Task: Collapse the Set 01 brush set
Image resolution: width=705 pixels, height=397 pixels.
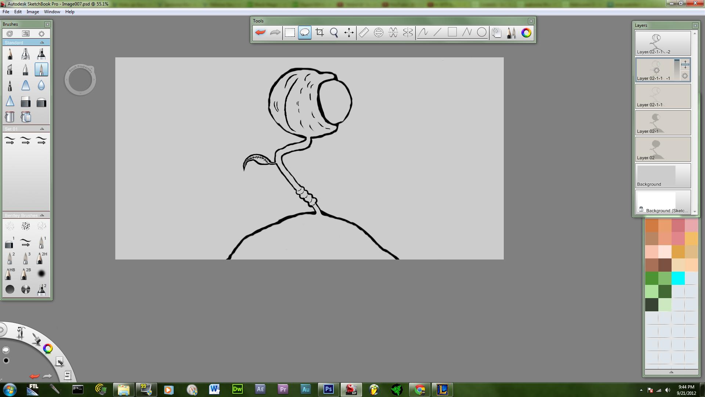Action: [42, 129]
